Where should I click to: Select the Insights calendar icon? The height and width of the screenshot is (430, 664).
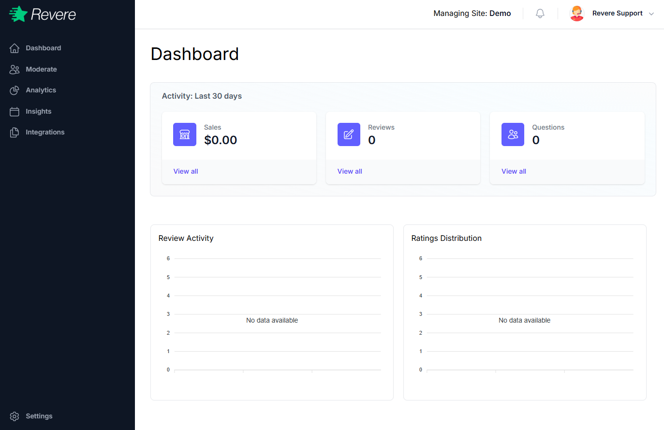(x=14, y=111)
